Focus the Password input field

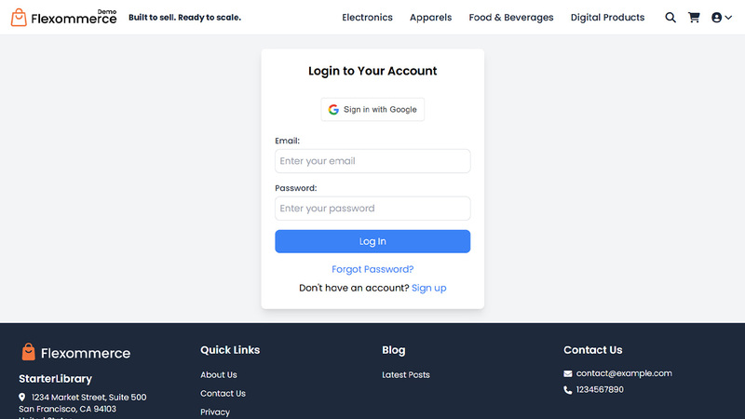(x=372, y=208)
